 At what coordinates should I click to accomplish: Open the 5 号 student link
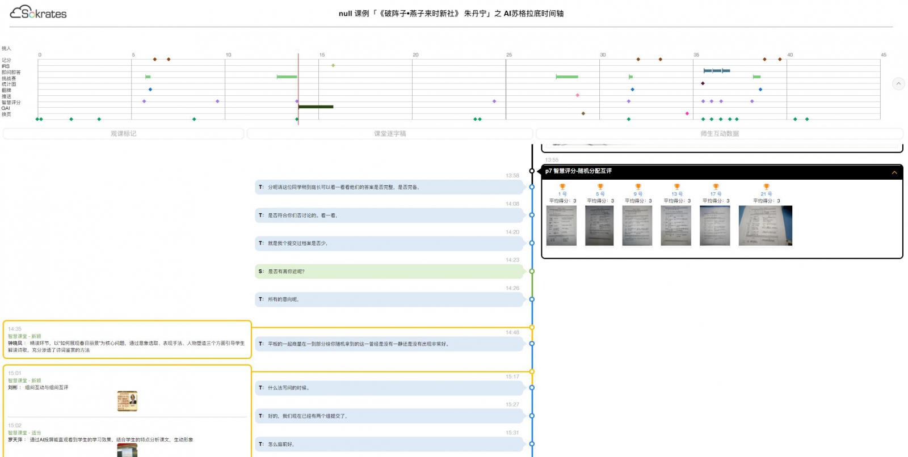pyautogui.click(x=600, y=194)
